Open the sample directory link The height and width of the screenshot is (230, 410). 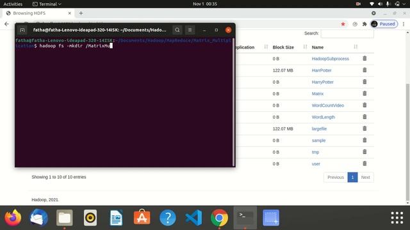point(318,141)
